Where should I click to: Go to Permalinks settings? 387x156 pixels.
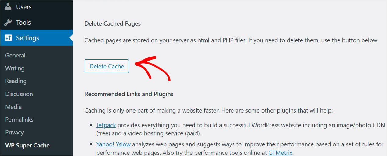(19, 120)
